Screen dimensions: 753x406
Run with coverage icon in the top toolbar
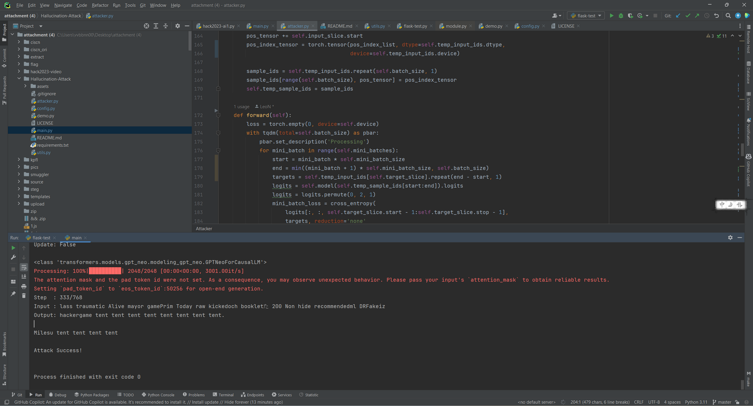[630, 16]
